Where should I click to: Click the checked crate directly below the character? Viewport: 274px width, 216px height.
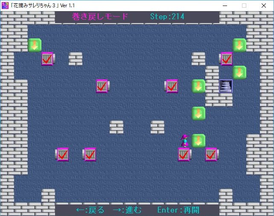click(x=185, y=154)
